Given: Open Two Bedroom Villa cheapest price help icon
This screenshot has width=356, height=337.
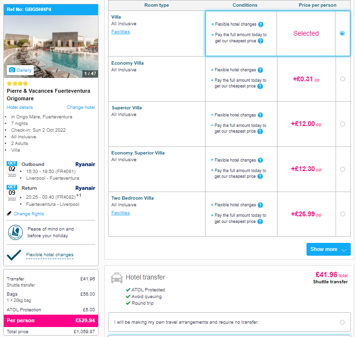Looking at the screenshot, I should click(260, 221).
